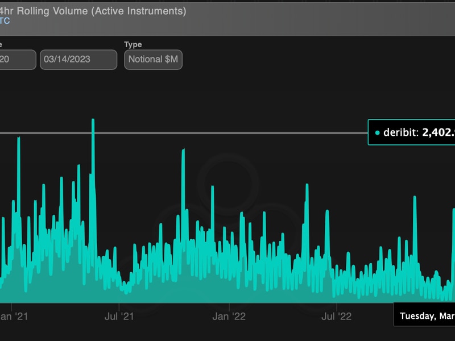Click the white horizontal crosshair line
Viewport: 455px width, 341px height.
pyautogui.click(x=227, y=133)
